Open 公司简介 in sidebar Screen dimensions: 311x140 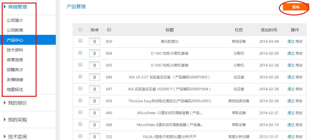pos(15,20)
